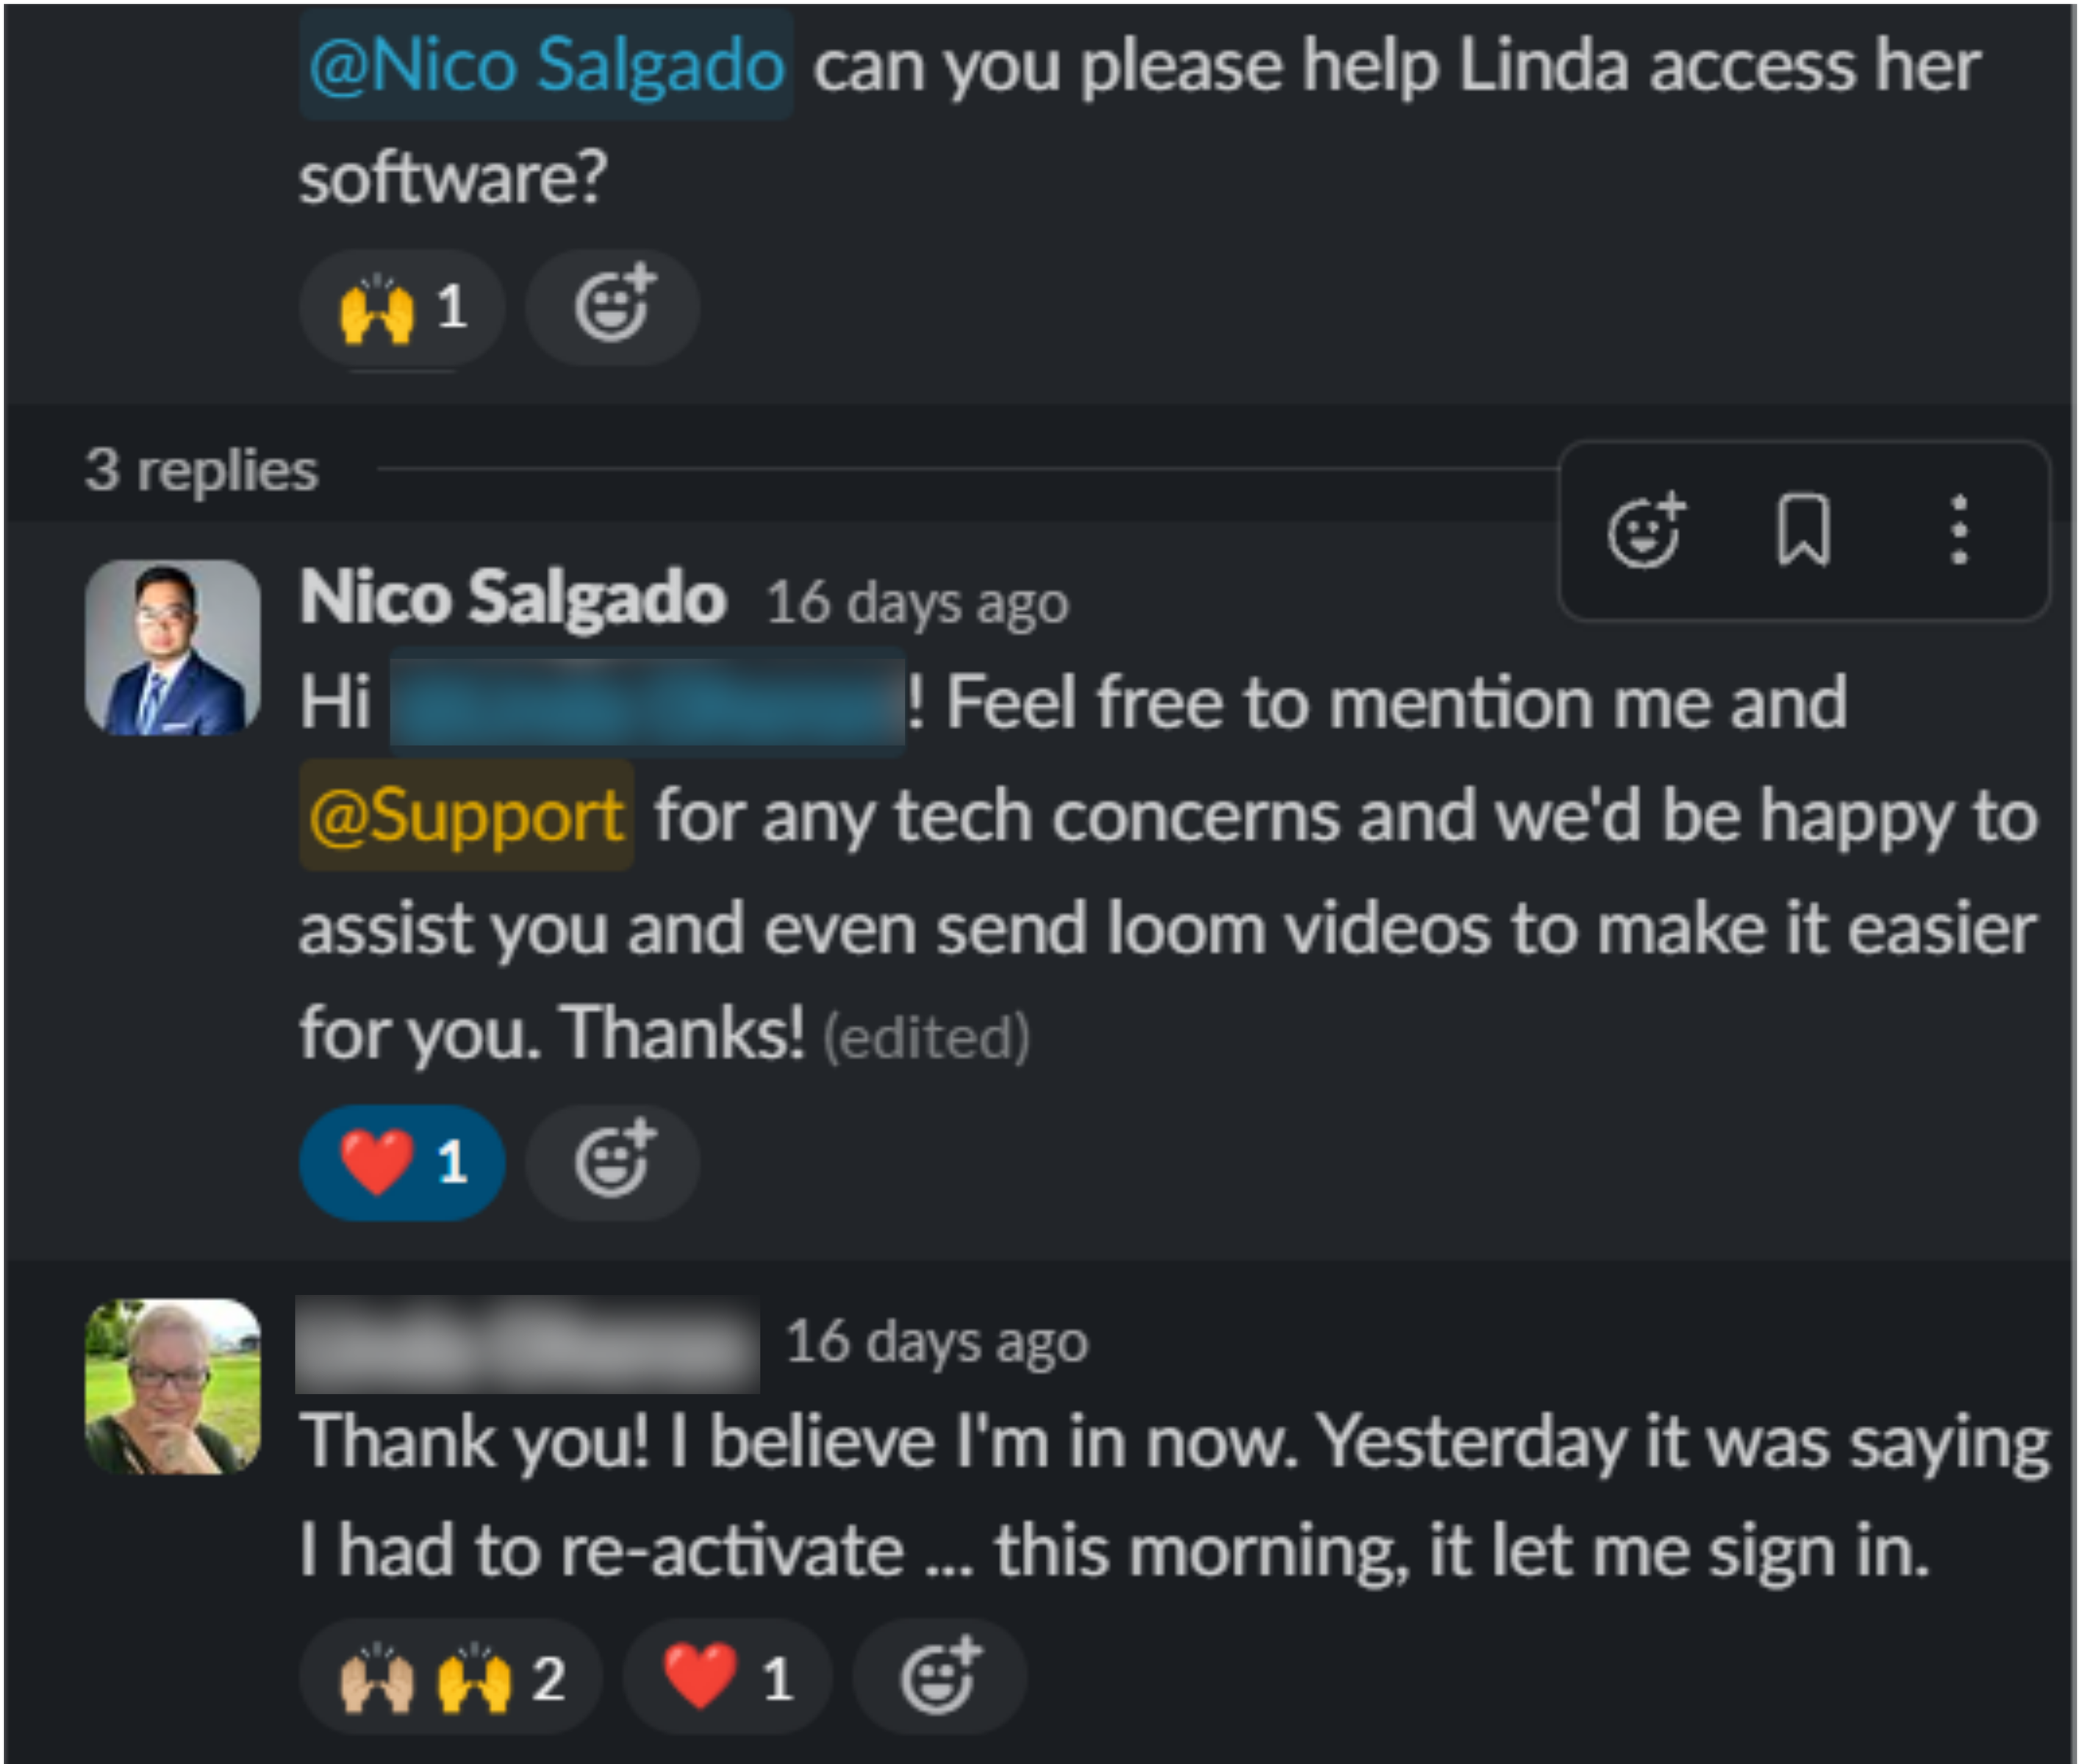Click the blurred sender name of last reply
Viewport: 2081px width, 1764px height.
click(x=527, y=1344)
